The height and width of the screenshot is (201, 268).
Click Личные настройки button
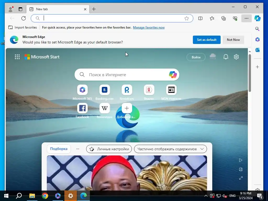109,149
